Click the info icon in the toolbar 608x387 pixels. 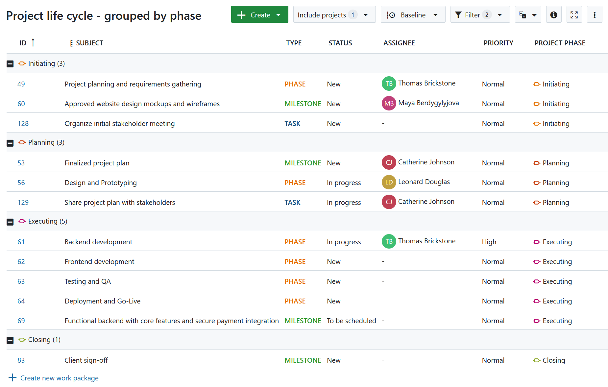coord(554,14)
